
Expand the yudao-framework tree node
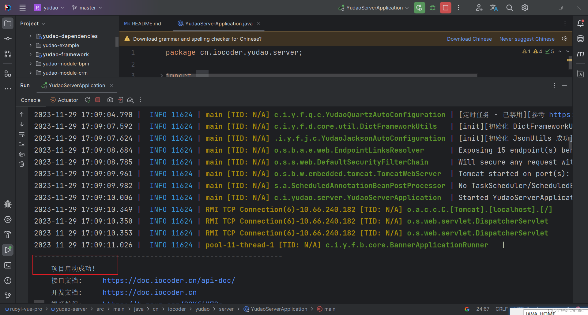click(30, 54)
